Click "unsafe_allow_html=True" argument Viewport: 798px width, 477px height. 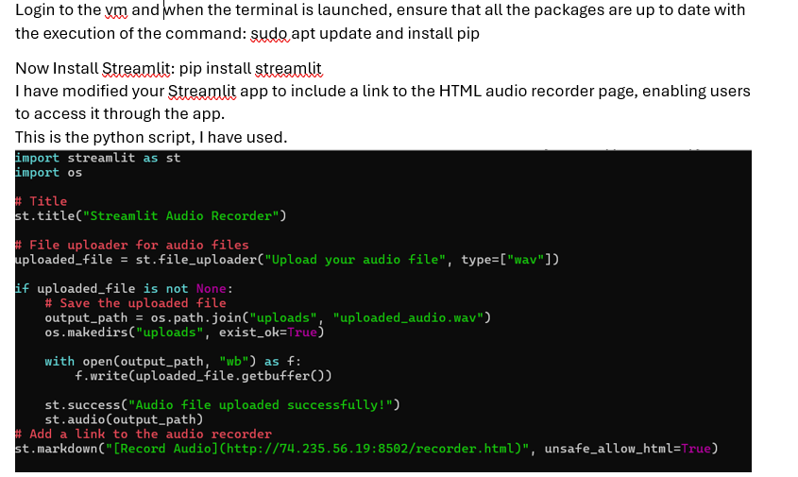pyautogui.click(x=627, y=449)
